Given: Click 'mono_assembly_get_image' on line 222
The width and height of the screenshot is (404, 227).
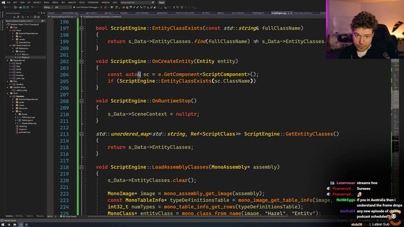Looking at the screenshot, I should (x=198, y=194).
